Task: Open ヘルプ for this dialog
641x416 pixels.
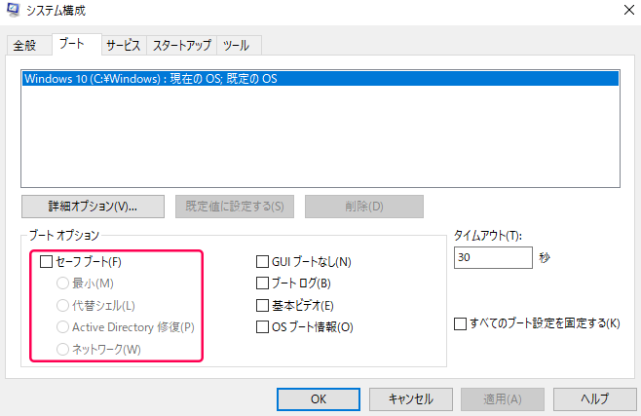Action: (595, 399)
